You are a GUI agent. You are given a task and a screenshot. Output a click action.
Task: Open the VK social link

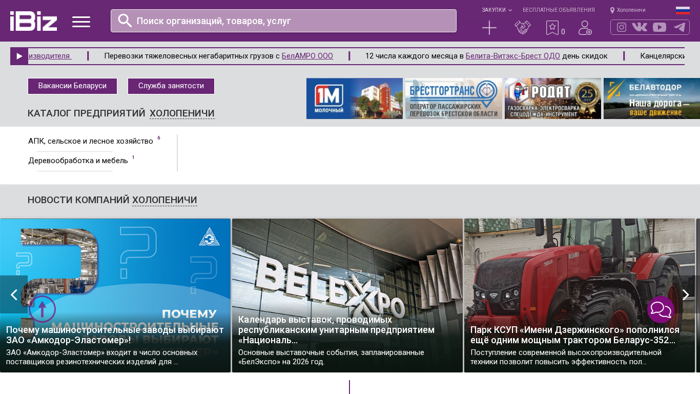(x=640, y=27)
